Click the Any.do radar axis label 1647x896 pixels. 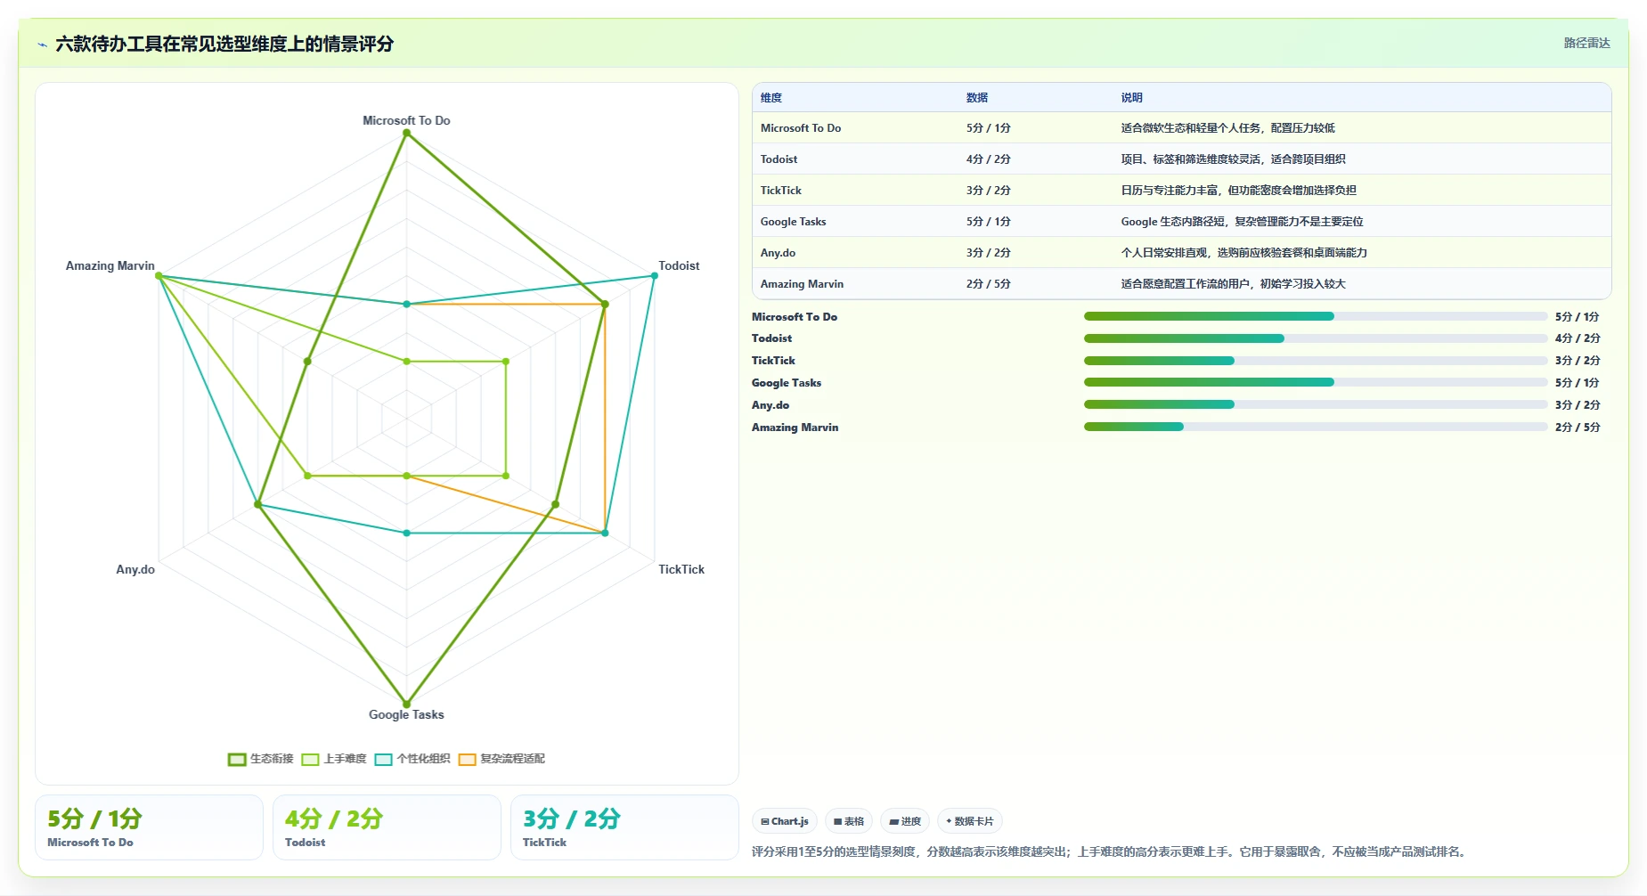click(135, 569)
